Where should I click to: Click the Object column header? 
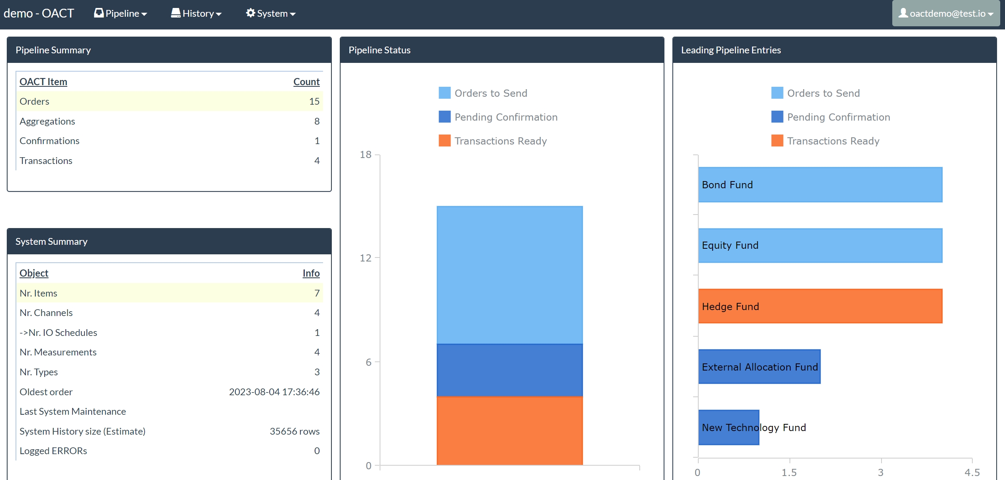point(34,273)
